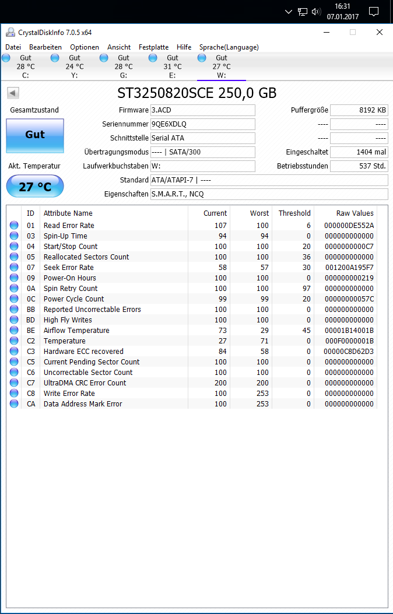Click the status orb for Start/Stop Count
The width and height of the screenshot is (393, 614).
coord(14,246)
